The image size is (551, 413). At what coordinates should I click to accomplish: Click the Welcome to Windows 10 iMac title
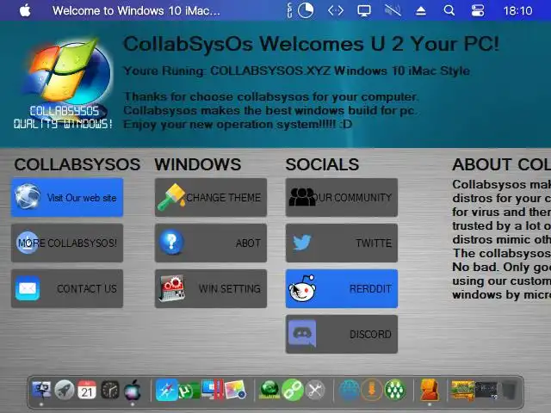(x=136, y=11)
